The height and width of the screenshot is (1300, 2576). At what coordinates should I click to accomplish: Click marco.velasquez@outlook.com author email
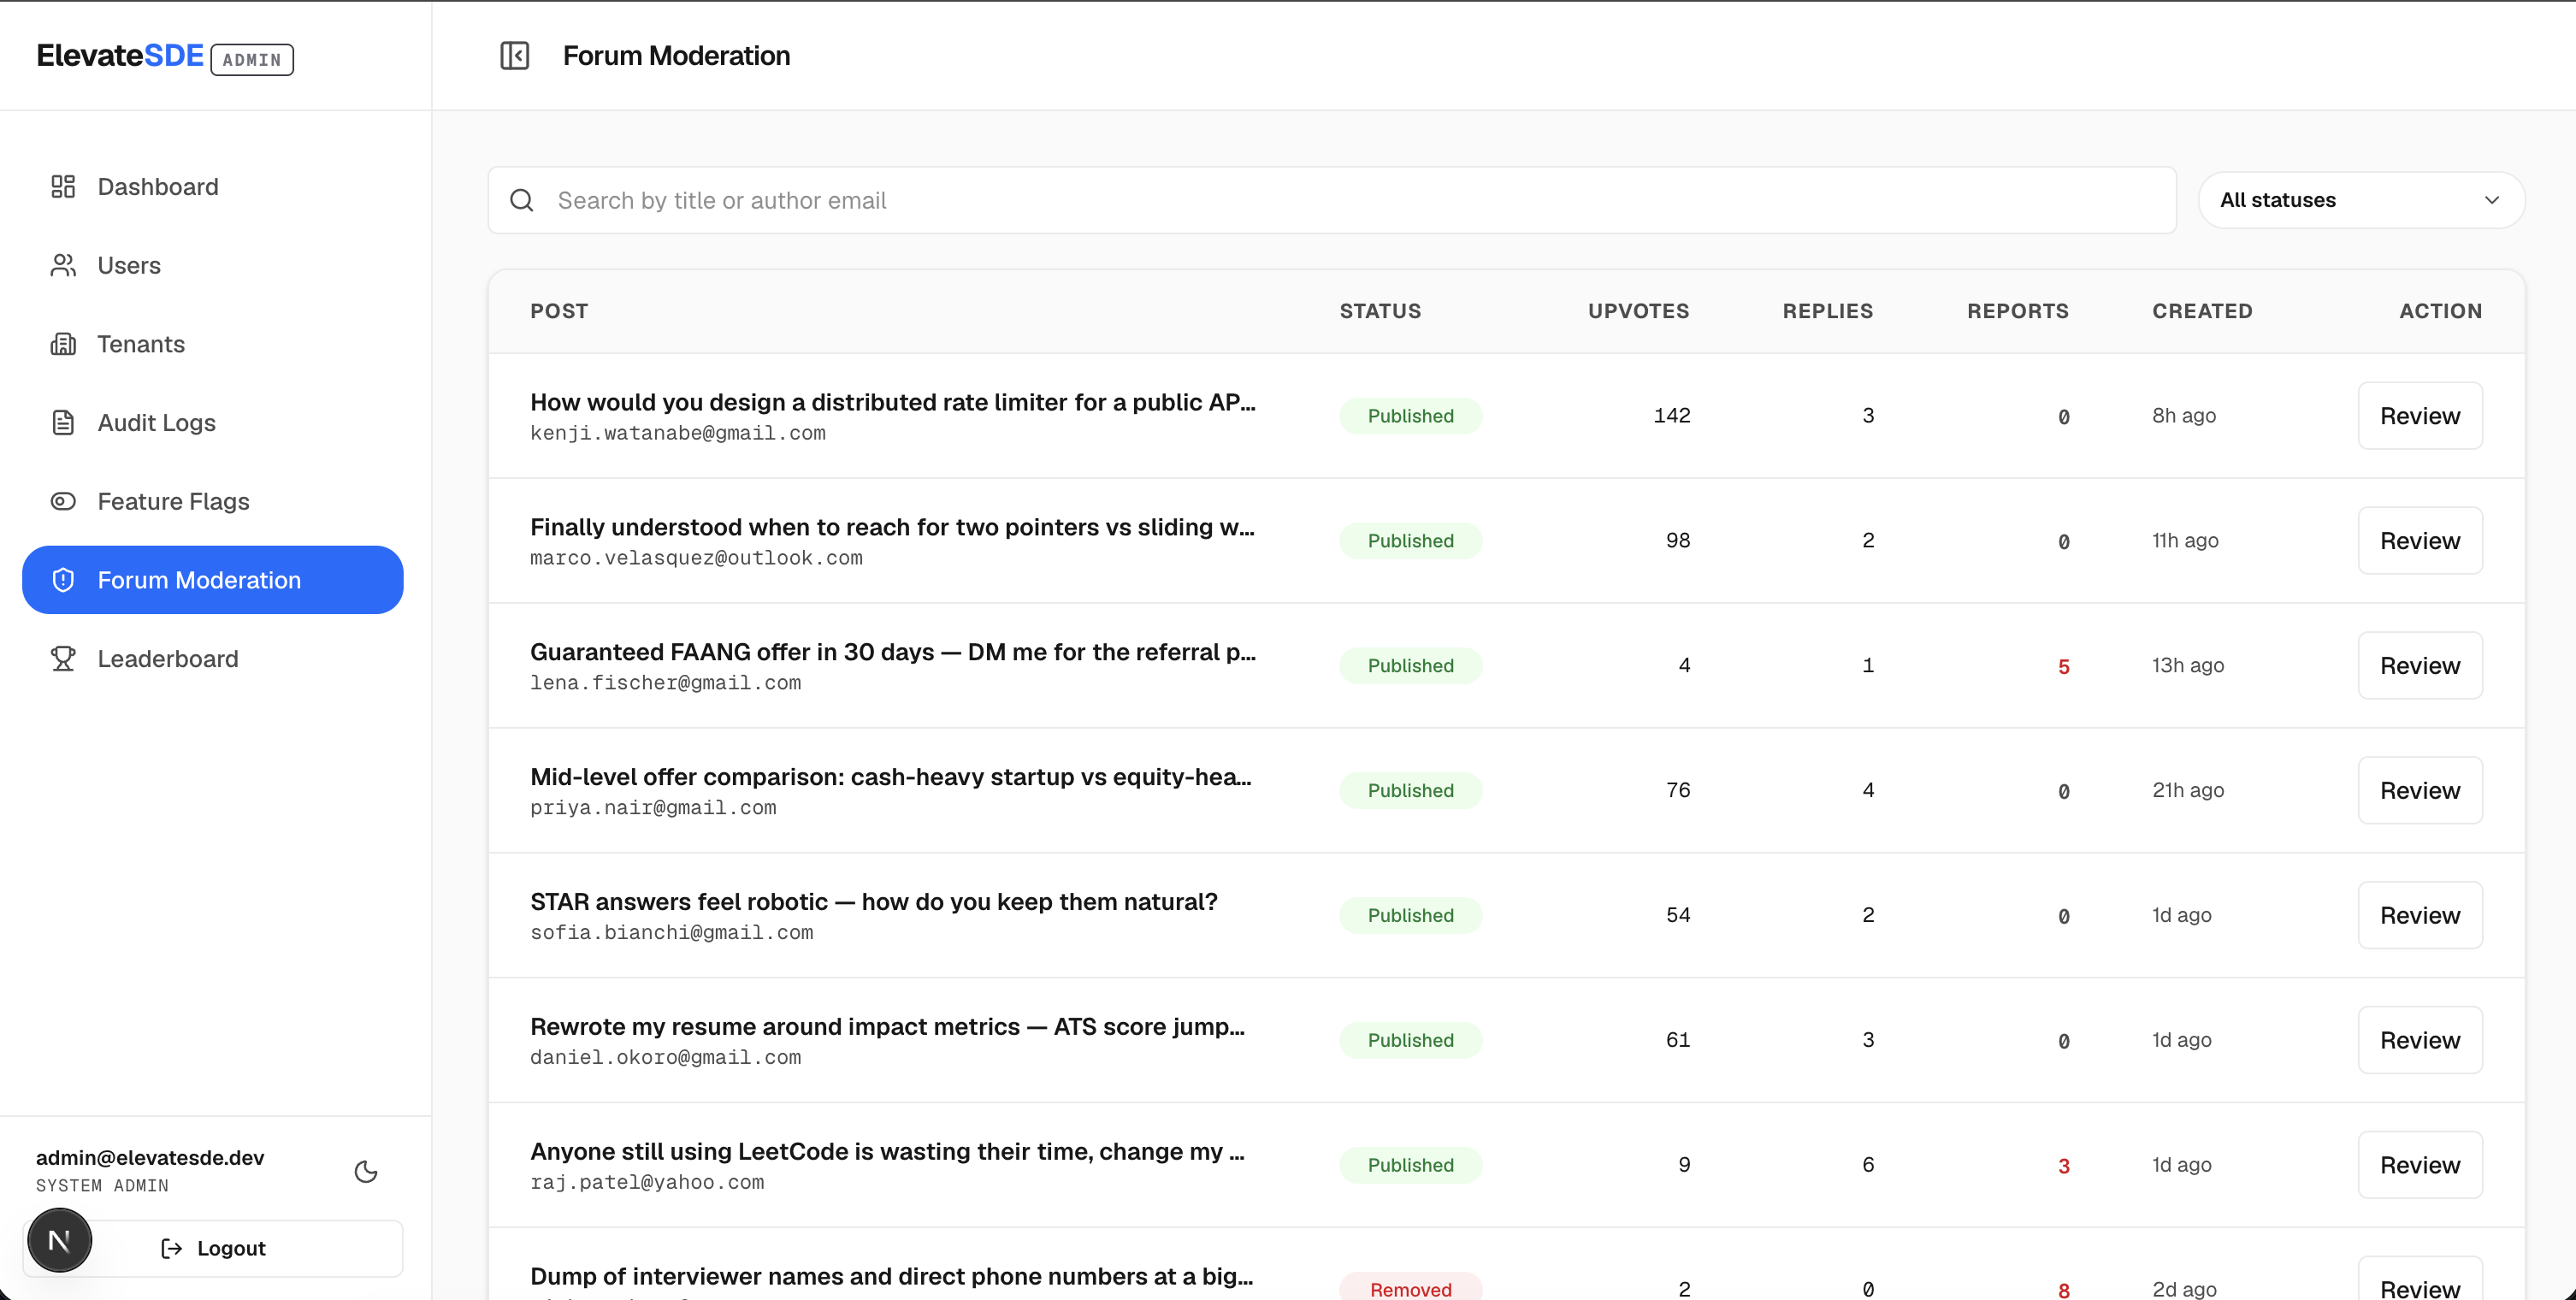pos(696,558)
